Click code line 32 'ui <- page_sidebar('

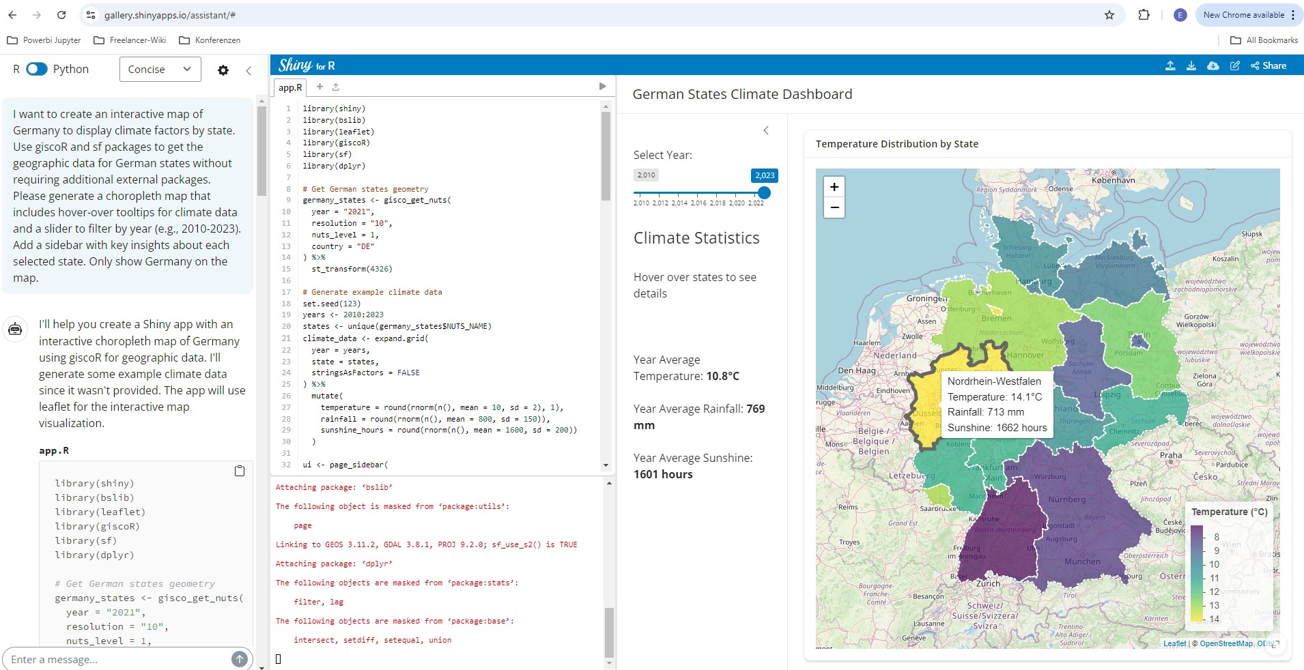(345, 465)
